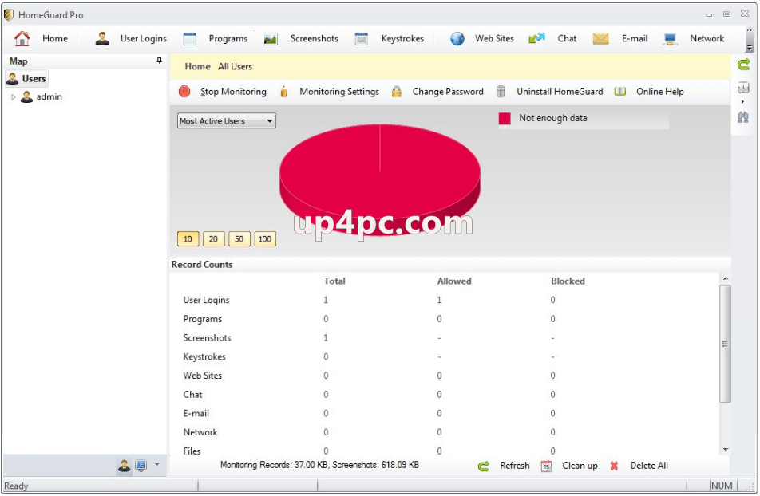Open the Chat monitoring icon
This screenshot has width=760, height=496.
click(x=536, y=39)
